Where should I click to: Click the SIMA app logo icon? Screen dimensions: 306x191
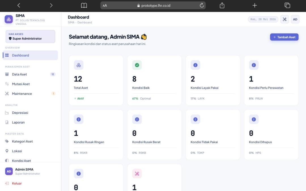coord(8,19)
